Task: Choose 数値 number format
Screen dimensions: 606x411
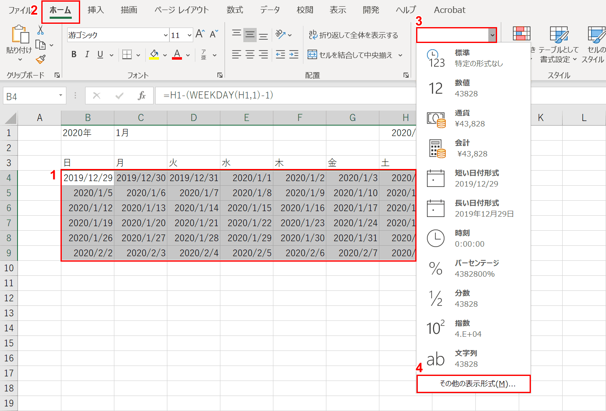Action: 473,88
